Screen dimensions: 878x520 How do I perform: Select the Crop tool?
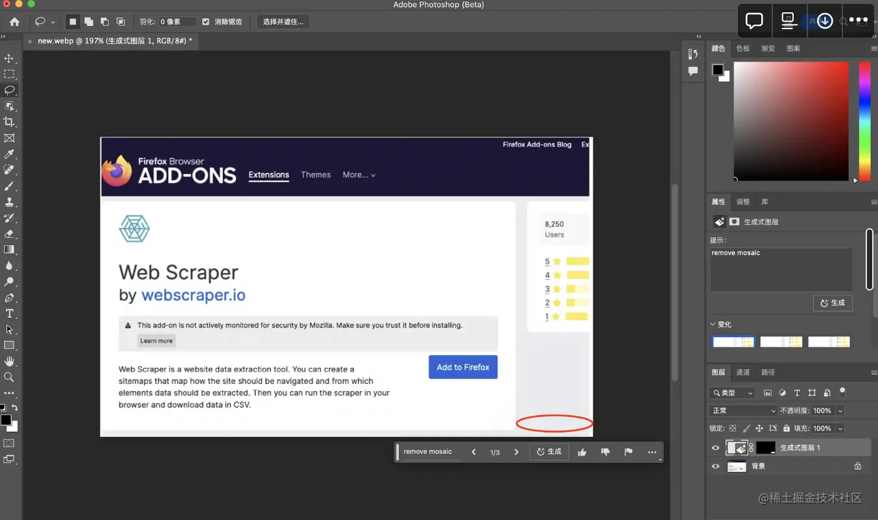tap(9, 122)
